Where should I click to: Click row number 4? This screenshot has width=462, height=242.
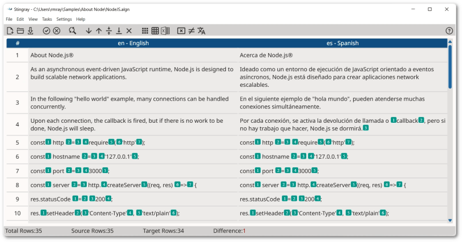[x=17, y=124]
